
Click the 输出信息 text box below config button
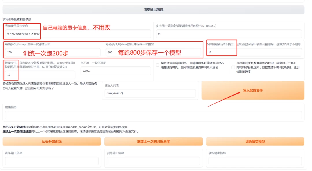tap(153, 115)
